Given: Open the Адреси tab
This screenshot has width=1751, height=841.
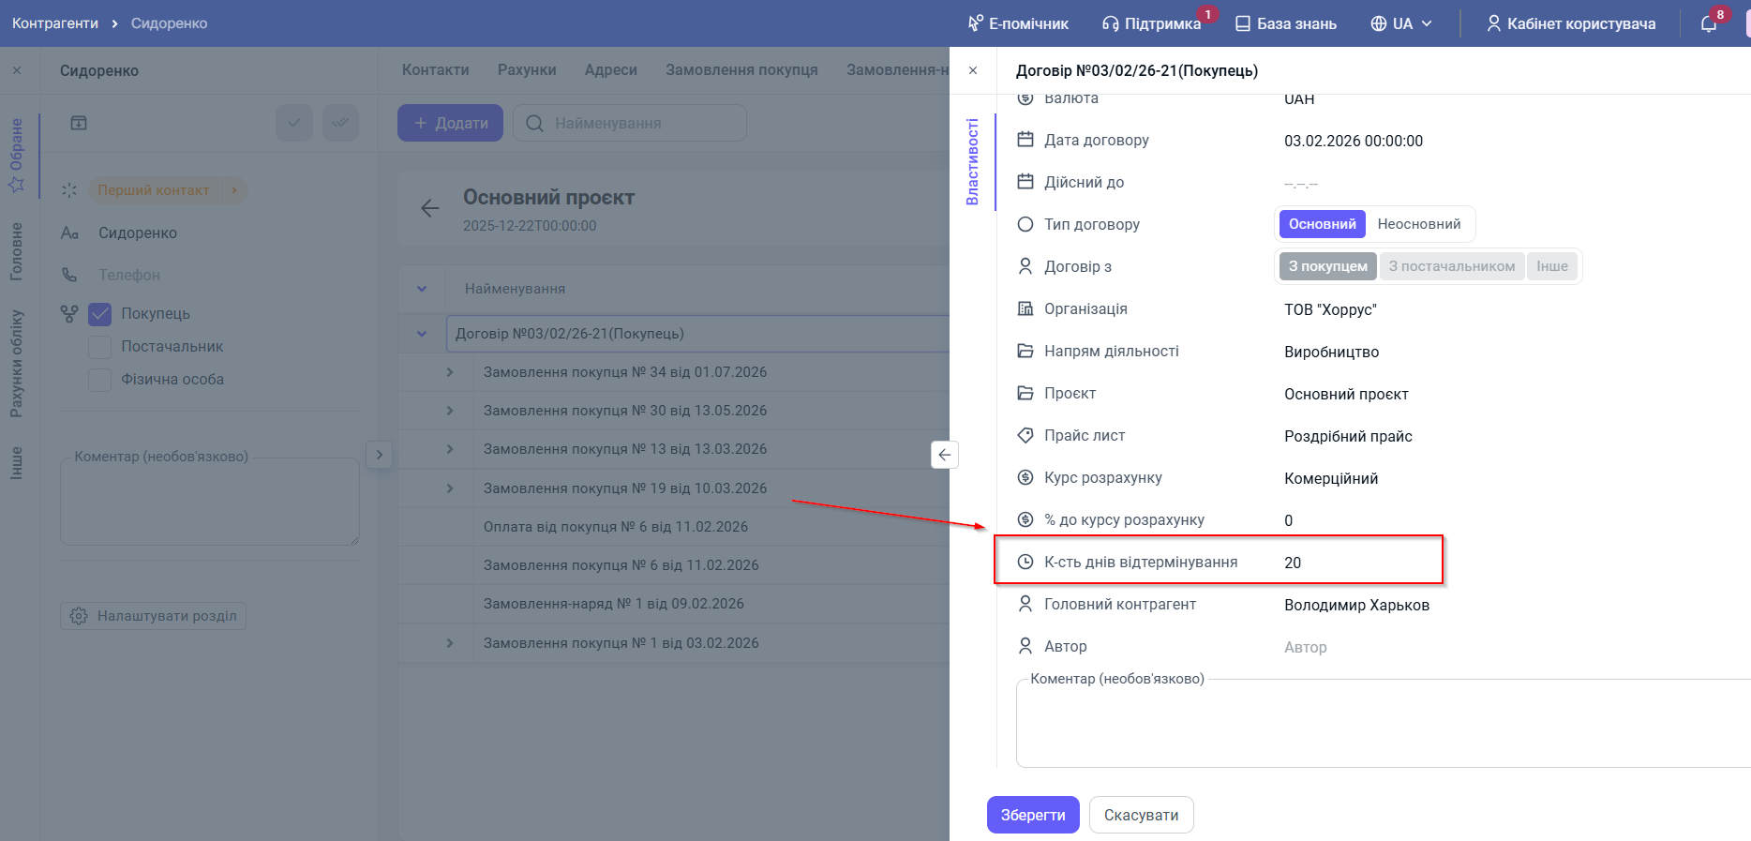Looking at the screenshot, I should (x=611, y=70).
